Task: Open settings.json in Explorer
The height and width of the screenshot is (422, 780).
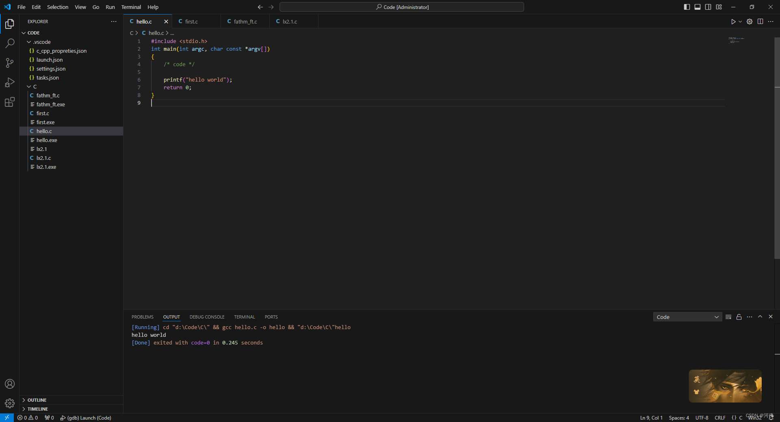Action: (71, 69)
